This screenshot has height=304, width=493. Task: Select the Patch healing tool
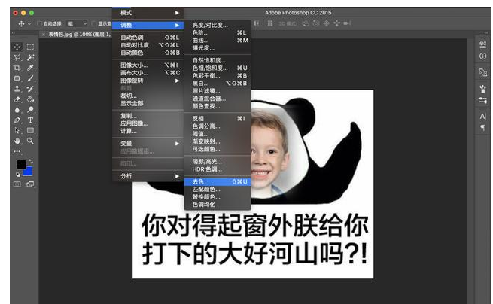17,78
